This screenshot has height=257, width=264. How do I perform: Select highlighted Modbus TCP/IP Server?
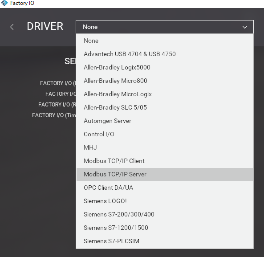point(165,174)
